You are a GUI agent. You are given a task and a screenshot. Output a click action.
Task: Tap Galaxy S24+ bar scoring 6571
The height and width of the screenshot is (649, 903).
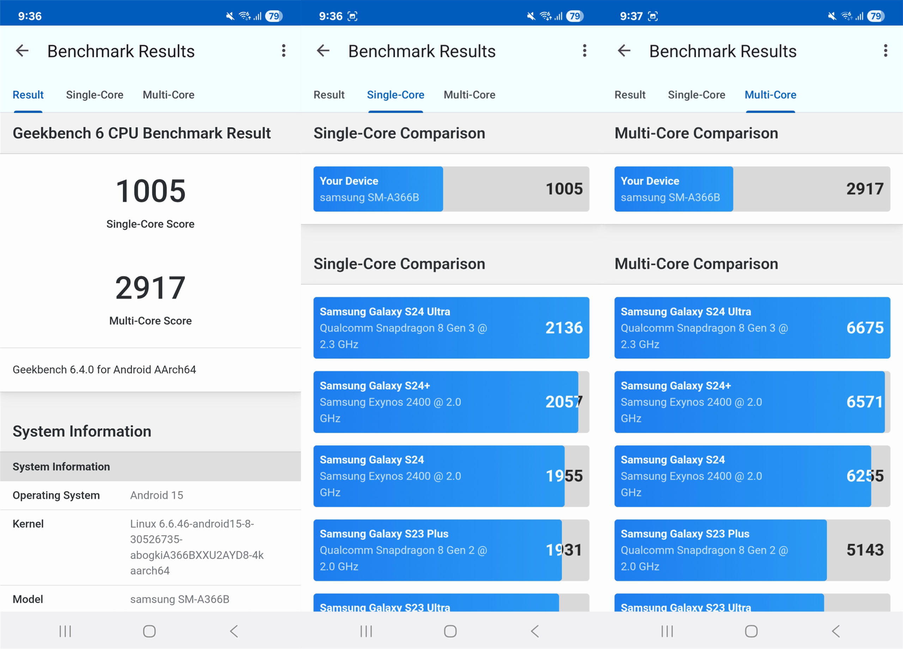coord(752,402)
